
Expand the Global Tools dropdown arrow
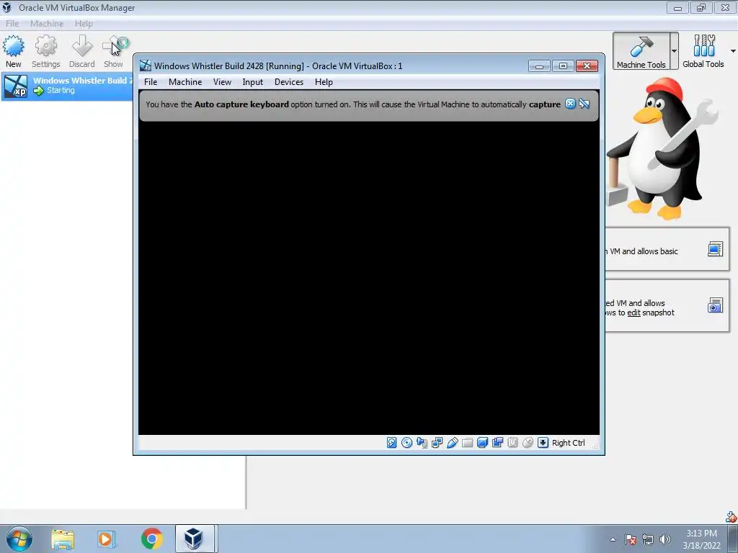click(733, 51)
